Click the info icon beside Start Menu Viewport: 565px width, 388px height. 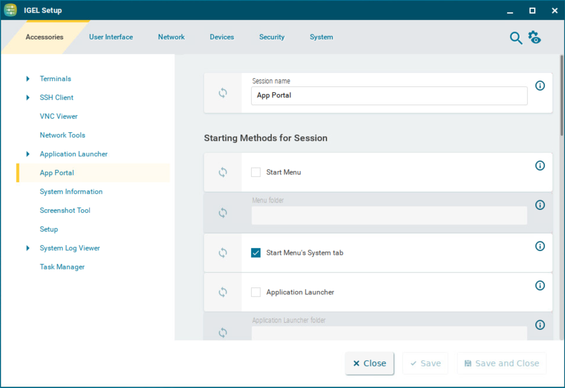coord(540,165)
